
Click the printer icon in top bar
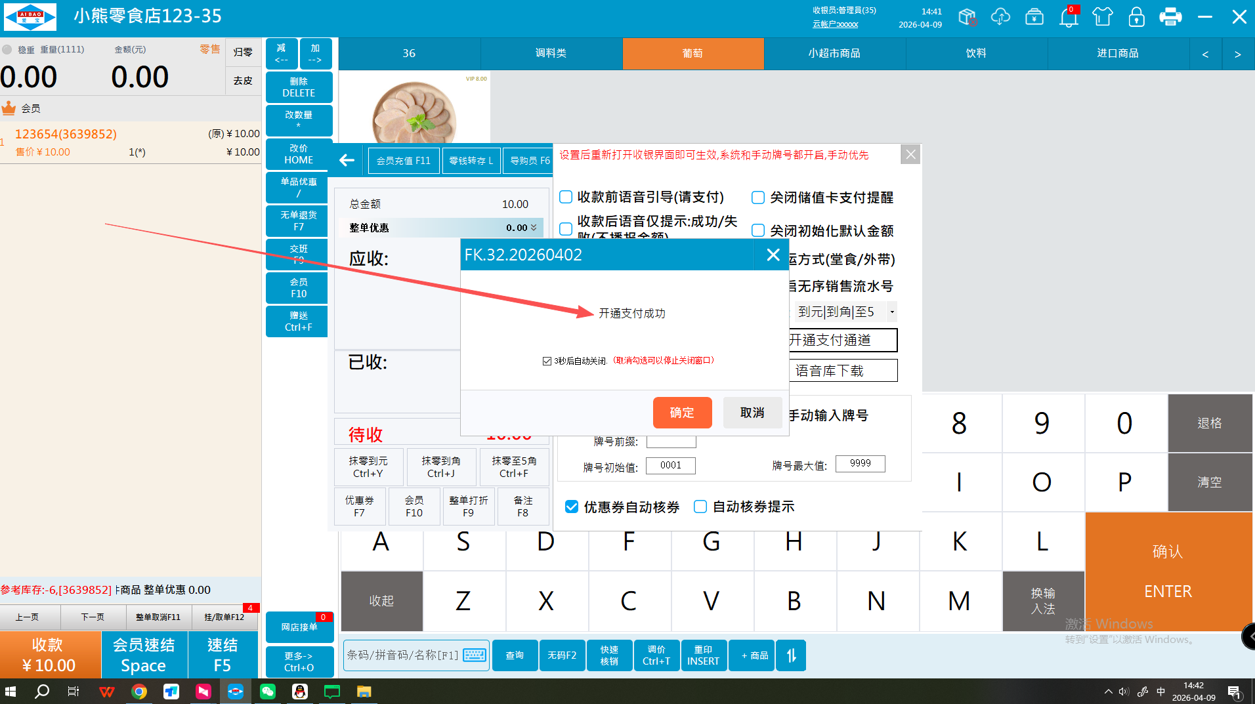click(x=1170, y=17)
